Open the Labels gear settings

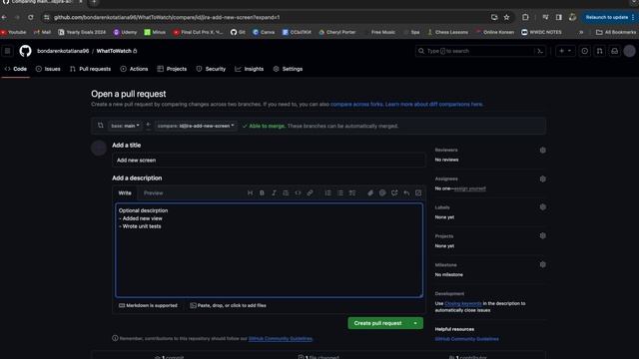coord(542,207)
